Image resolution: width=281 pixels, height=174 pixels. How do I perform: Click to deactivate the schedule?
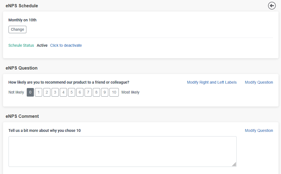[x=66, y=45]
